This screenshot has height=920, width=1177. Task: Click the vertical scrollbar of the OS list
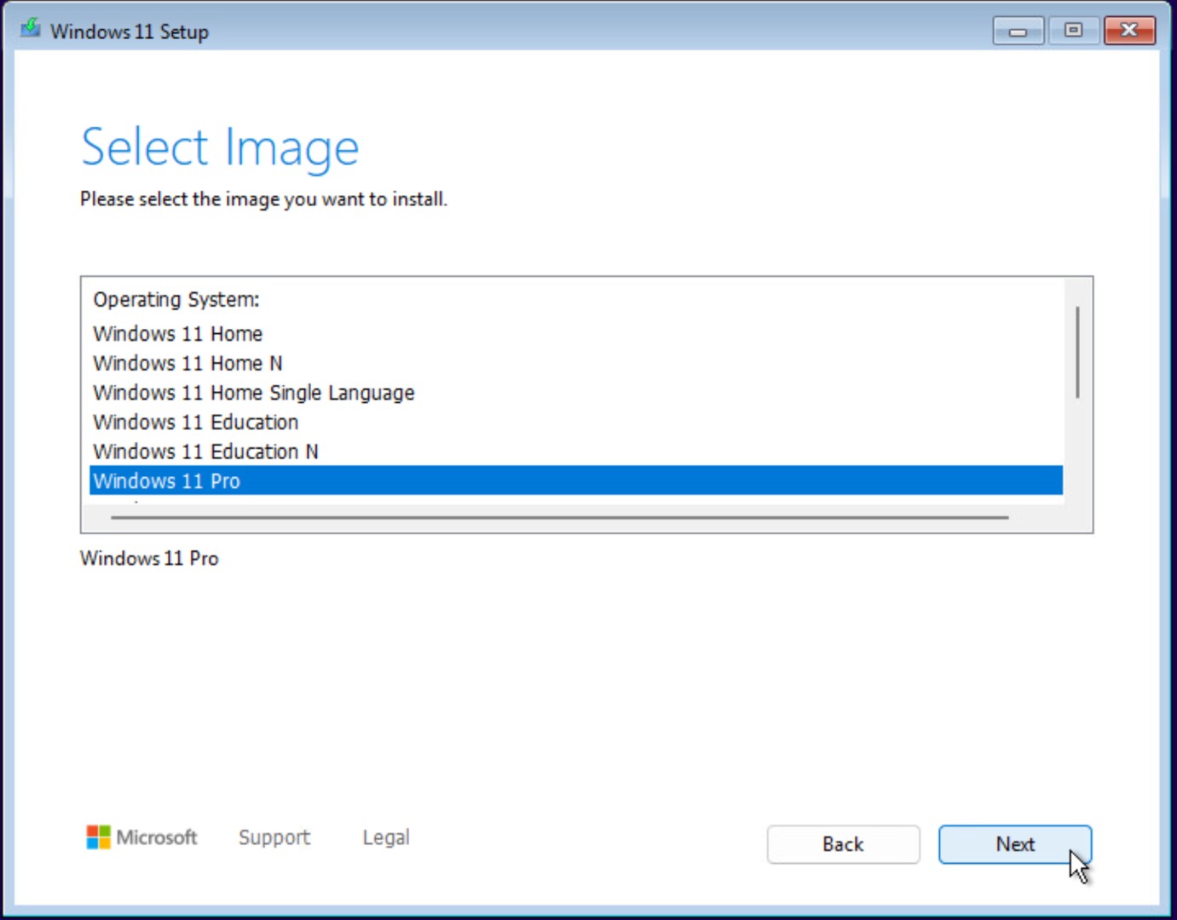pos(1077,353)
